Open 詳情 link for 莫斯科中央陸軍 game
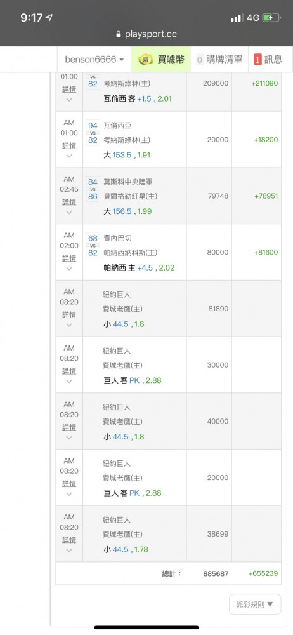This screenshot has width=293, height=635. click(68, 201)
